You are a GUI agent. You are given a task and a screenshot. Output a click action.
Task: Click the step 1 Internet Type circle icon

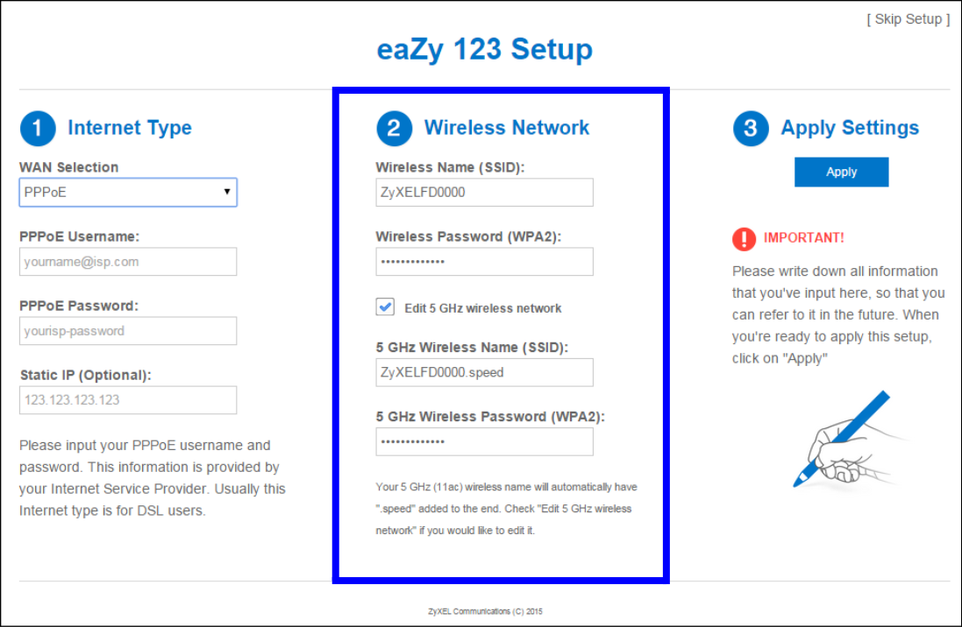click(37, 128)
